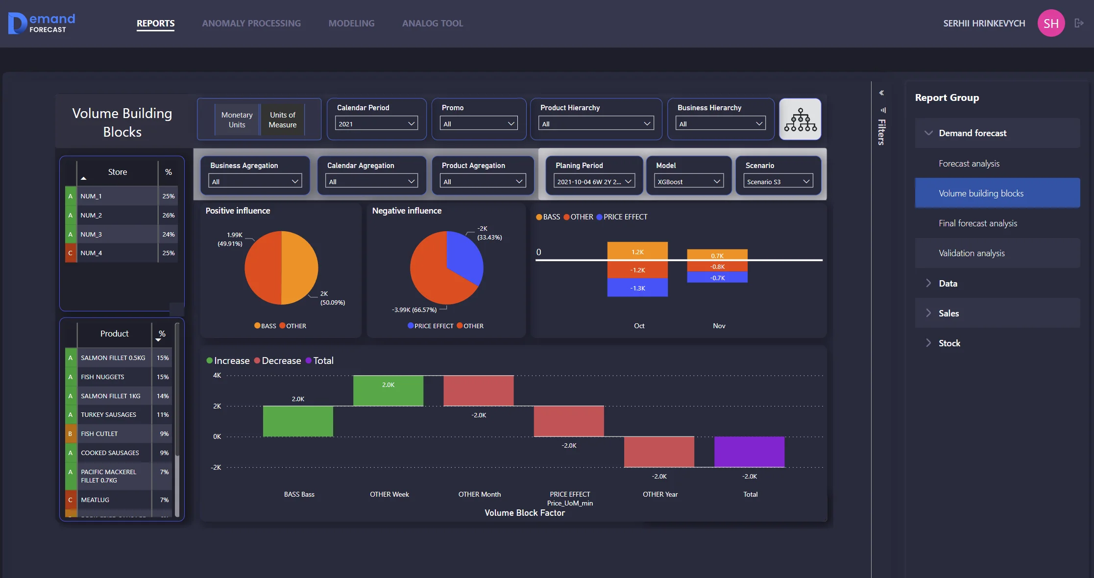The height and width of the screenshot is (578, 1094).
Task: Click the Demand Forecast logo
Action: pos(42,23)
